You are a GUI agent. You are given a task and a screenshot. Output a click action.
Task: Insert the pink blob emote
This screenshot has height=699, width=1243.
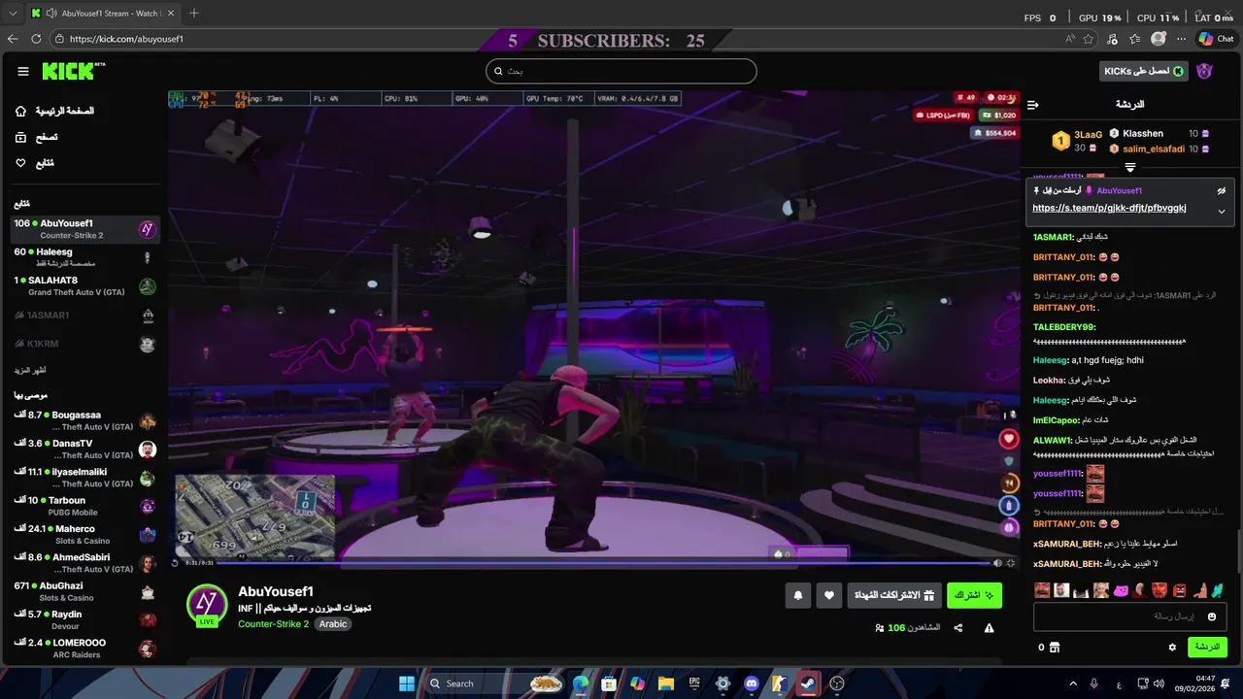(x=1121, y=590)
